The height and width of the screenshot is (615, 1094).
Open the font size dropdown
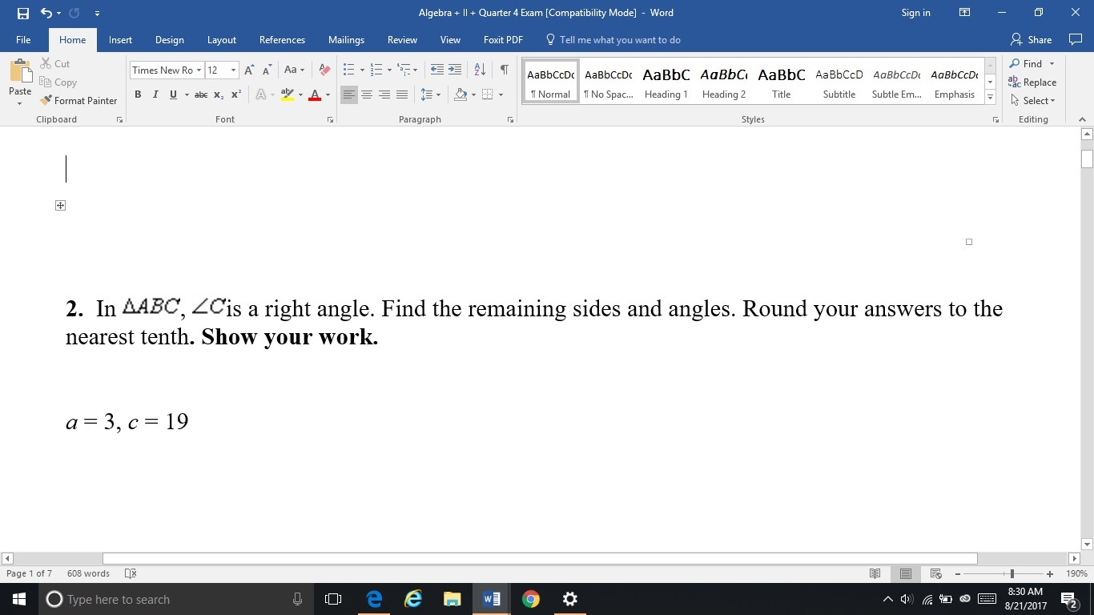click(233, 70)
